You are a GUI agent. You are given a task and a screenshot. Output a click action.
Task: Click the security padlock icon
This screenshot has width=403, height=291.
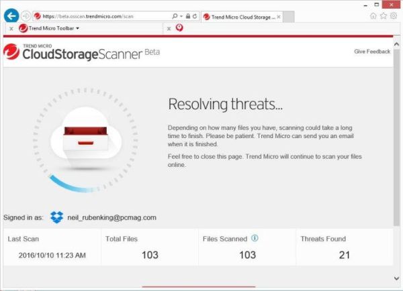click(188, 16)
